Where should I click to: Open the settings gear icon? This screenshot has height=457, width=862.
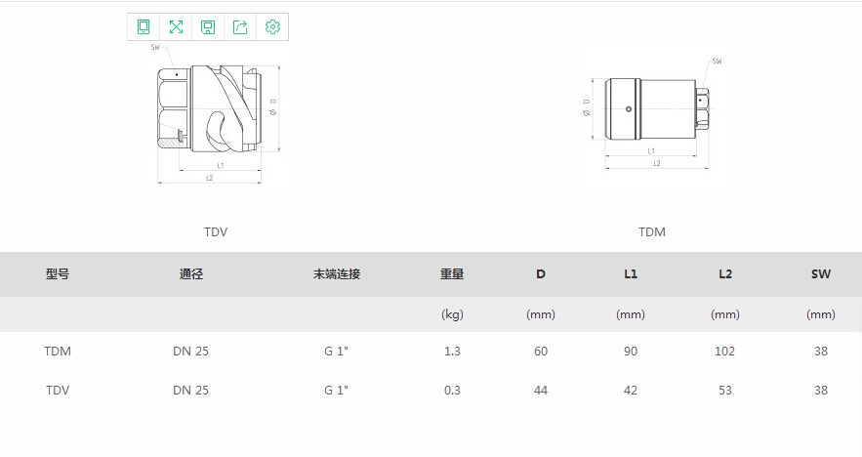[x=272, y=27]
